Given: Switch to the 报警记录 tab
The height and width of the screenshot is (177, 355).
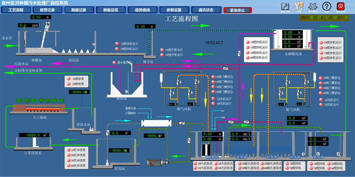Looking at the screenshot, I should click(48, 10).
